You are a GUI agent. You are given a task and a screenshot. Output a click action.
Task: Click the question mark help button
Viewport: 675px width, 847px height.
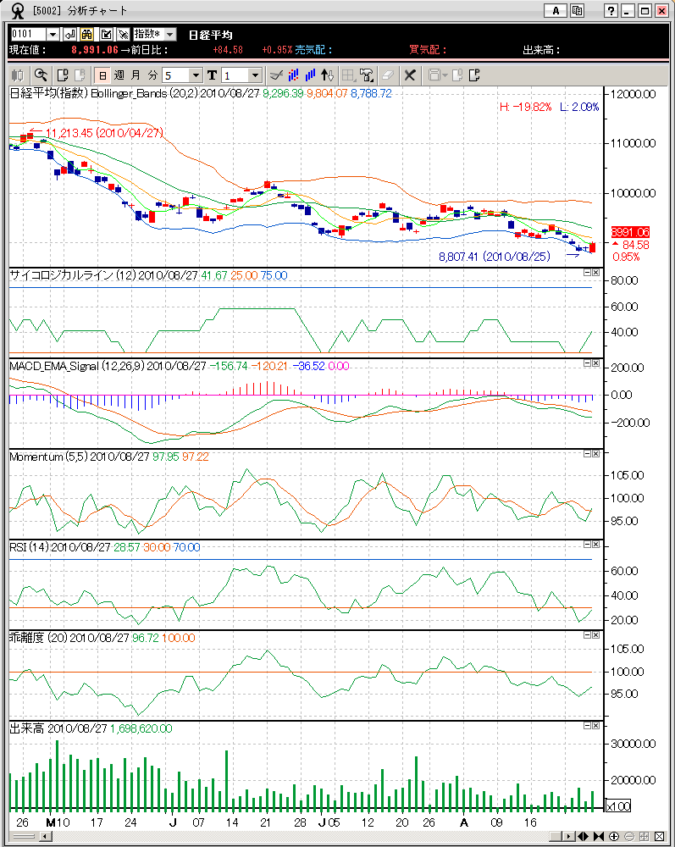611,10
